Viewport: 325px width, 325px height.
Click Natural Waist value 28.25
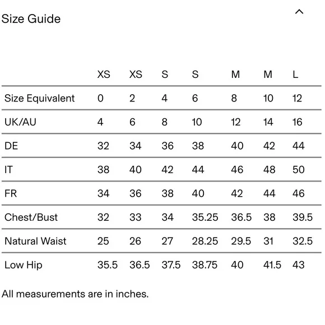[x=205, y=241]
